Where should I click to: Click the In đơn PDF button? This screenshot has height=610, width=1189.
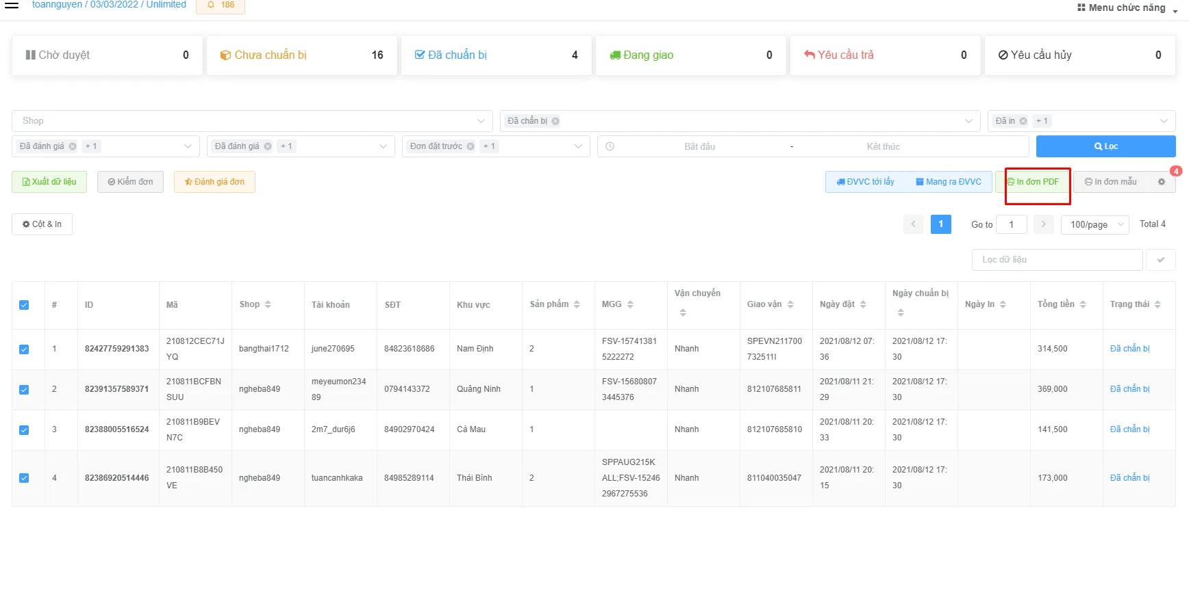pyautogui.click(x=1033, y=182)
